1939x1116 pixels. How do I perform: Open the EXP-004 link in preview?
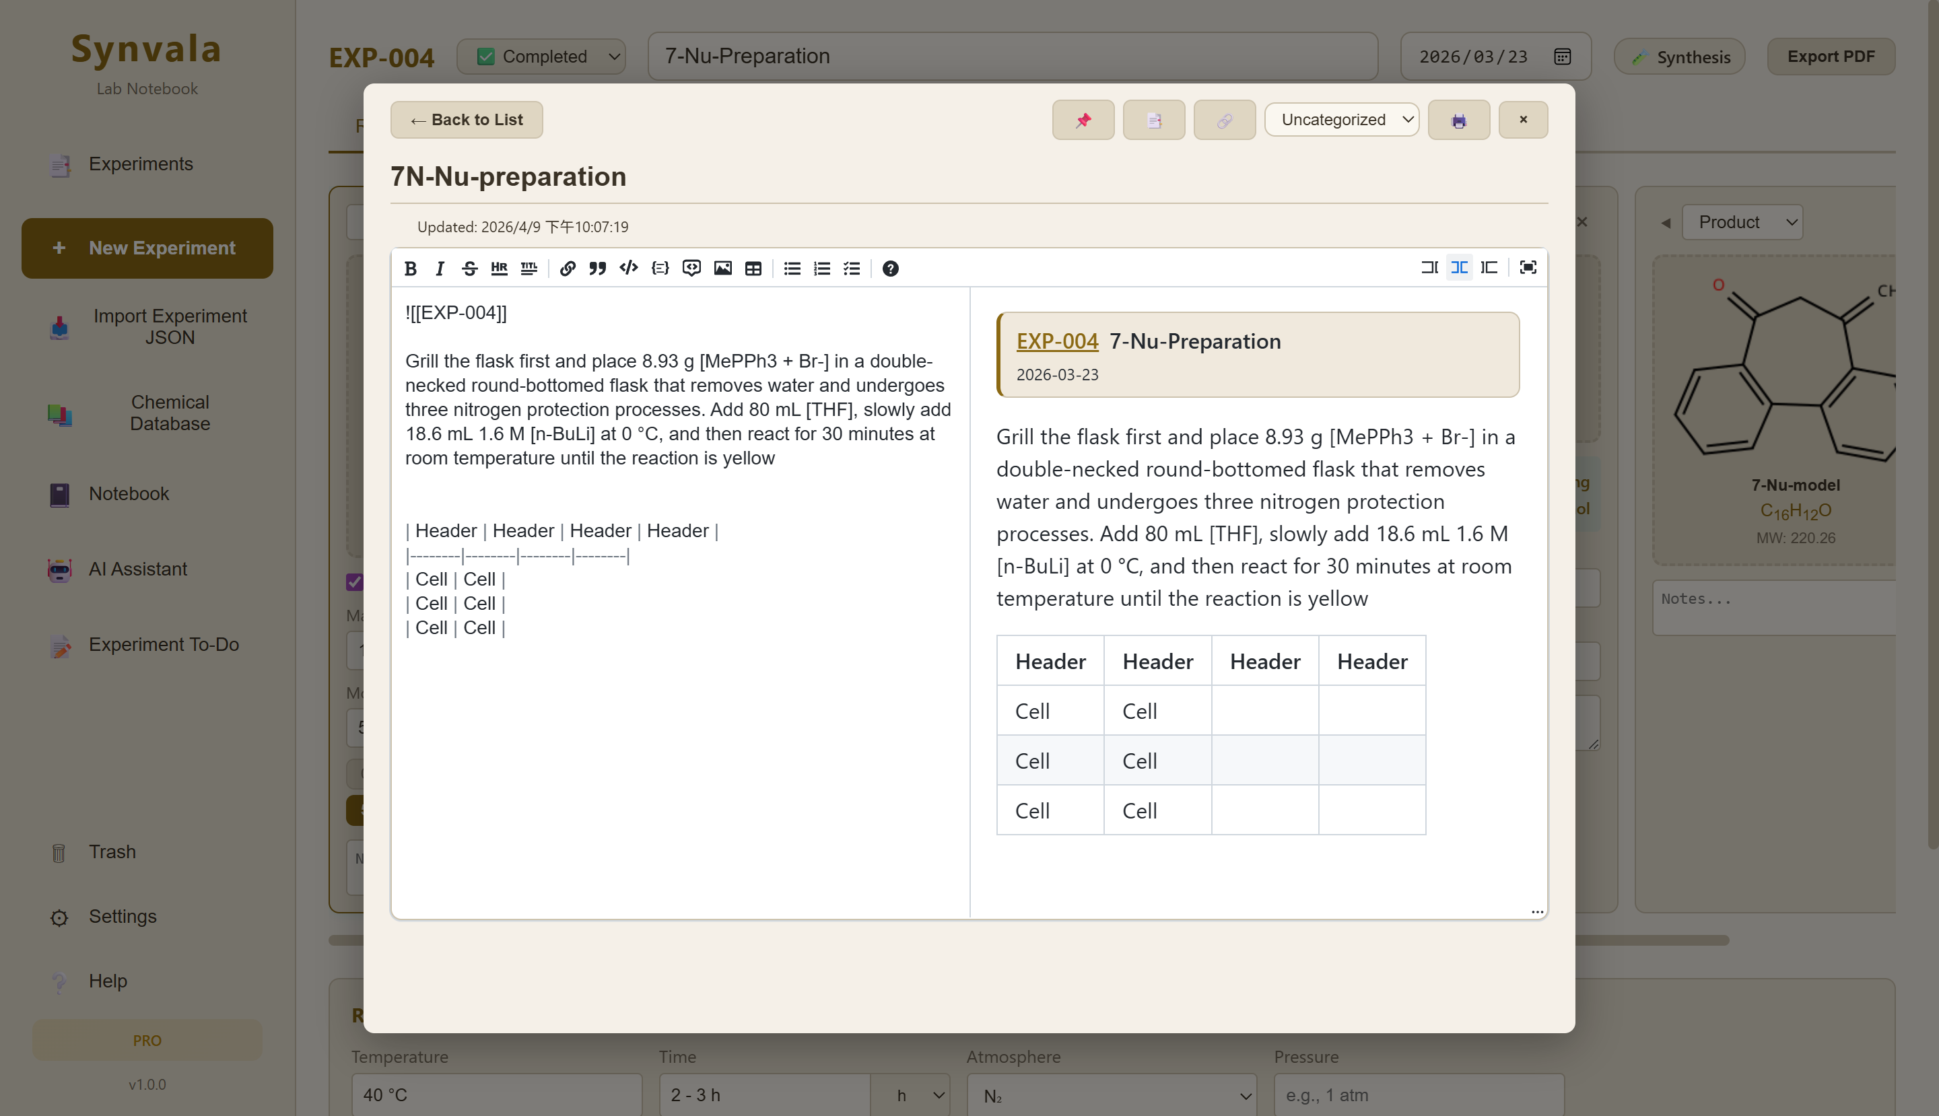click(1056, 341)
